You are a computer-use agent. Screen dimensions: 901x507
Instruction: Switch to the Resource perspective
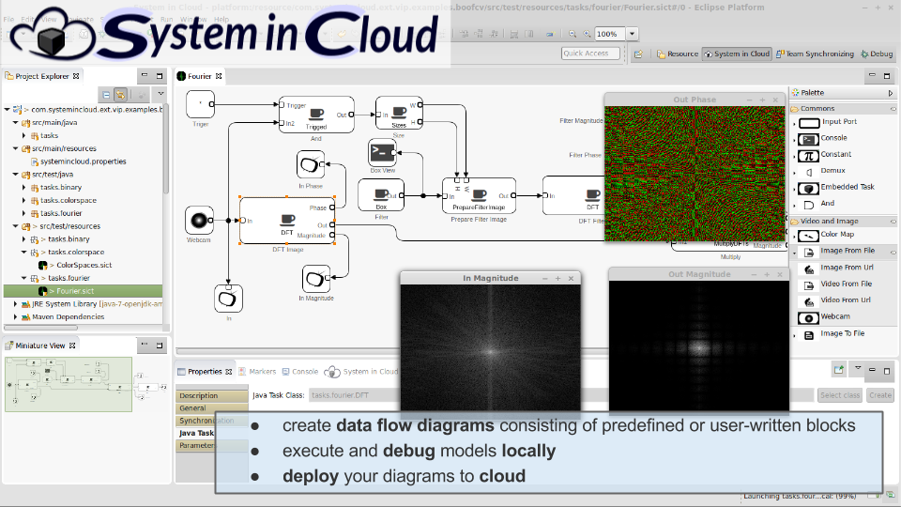pos(678,54)
